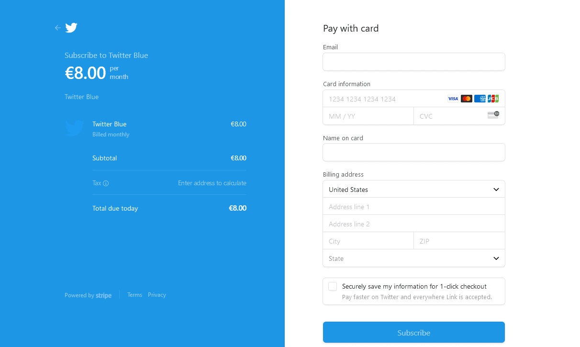The height and width of the screenshot is (347, 580).
Task: Click the Twitter Blue product bird icon
Action: (74, 128)
